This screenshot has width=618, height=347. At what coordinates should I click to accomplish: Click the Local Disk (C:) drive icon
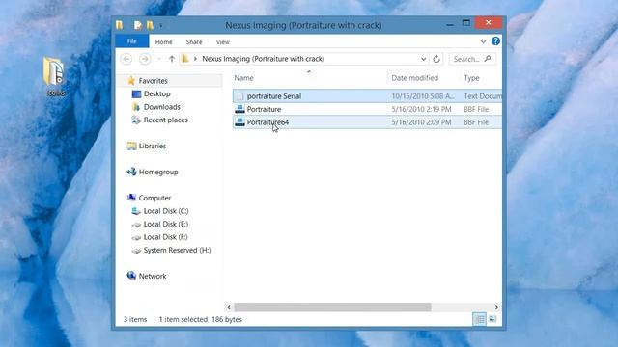pos(136,211)
